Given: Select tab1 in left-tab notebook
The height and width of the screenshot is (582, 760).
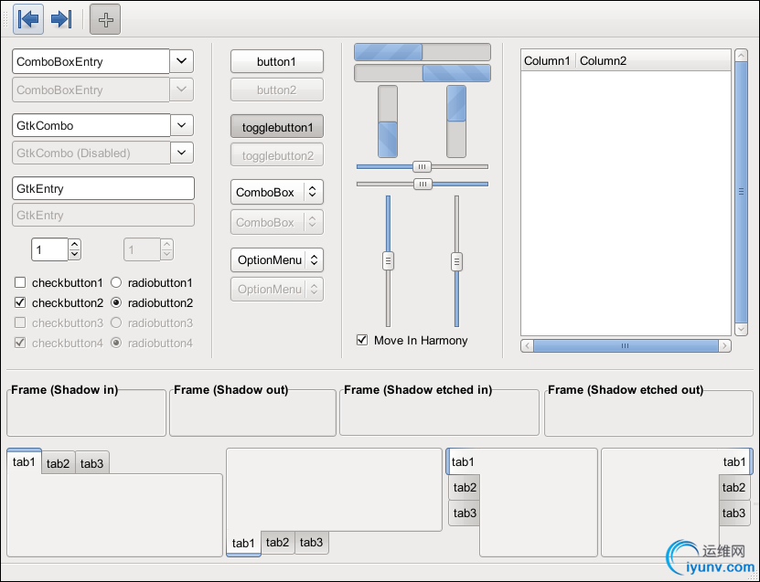Looking at the screenshot, I should point(463,462).
